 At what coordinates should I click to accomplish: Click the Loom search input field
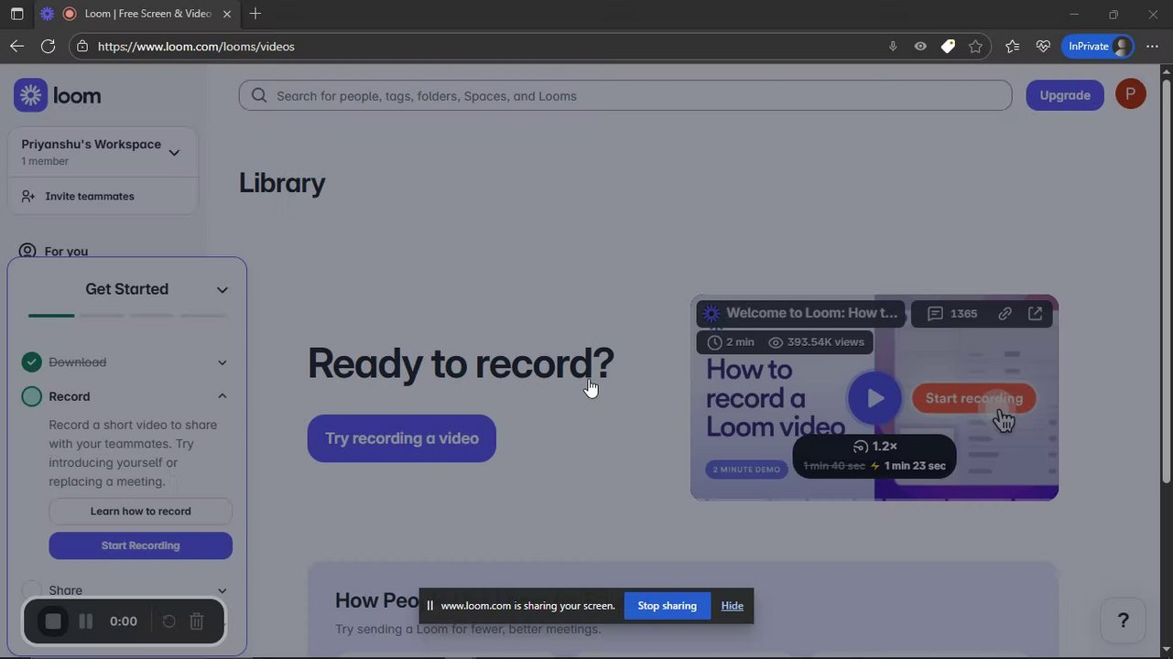click(625, 95)
